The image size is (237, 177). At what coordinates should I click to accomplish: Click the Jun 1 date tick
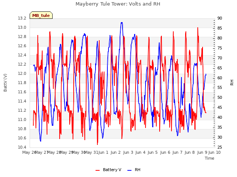point(103,152)
